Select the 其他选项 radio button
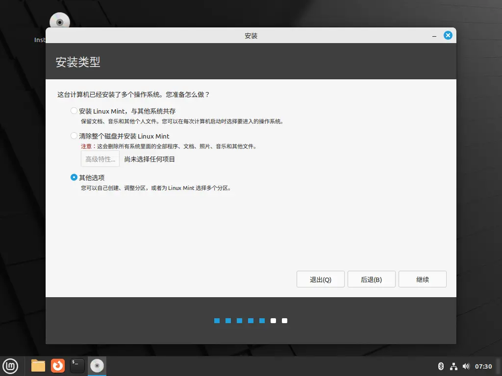502x376 pixels. pos(74,177)
